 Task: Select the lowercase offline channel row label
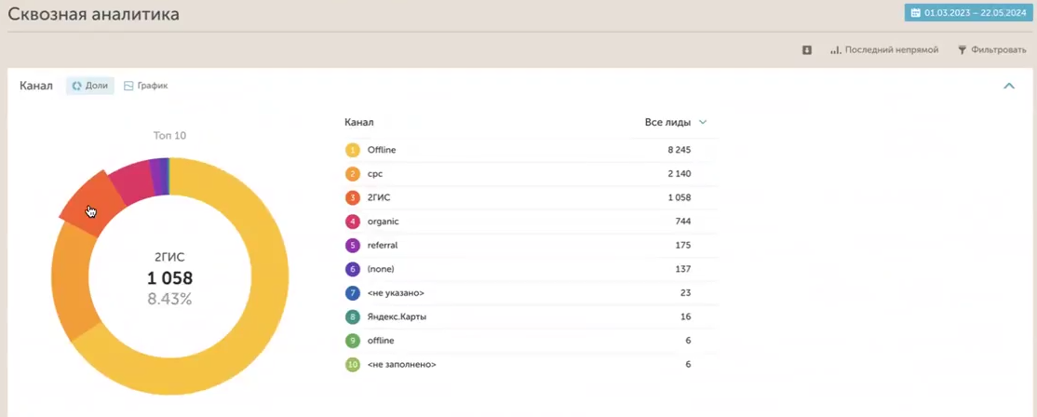tap(381, 341)
